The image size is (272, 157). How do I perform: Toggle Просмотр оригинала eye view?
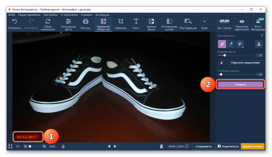coord(242,24)
